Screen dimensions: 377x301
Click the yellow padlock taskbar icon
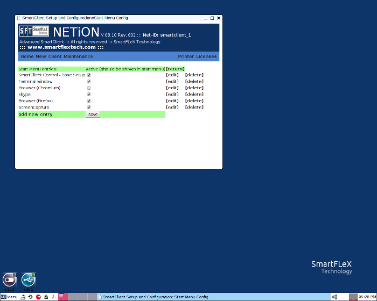click(x=46, y=297)
